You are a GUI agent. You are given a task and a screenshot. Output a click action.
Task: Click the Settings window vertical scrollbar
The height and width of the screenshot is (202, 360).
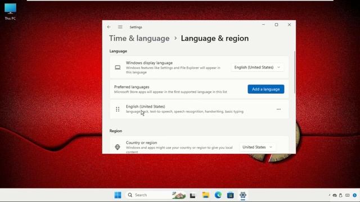click(295, 72)
